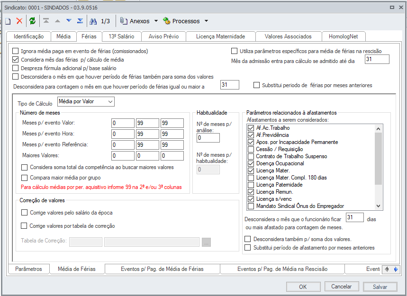The height and width of the screenshot is (296, 407).
Task: Click the red X delete icon
Action: pyautogui.click(x=19, y=21)
